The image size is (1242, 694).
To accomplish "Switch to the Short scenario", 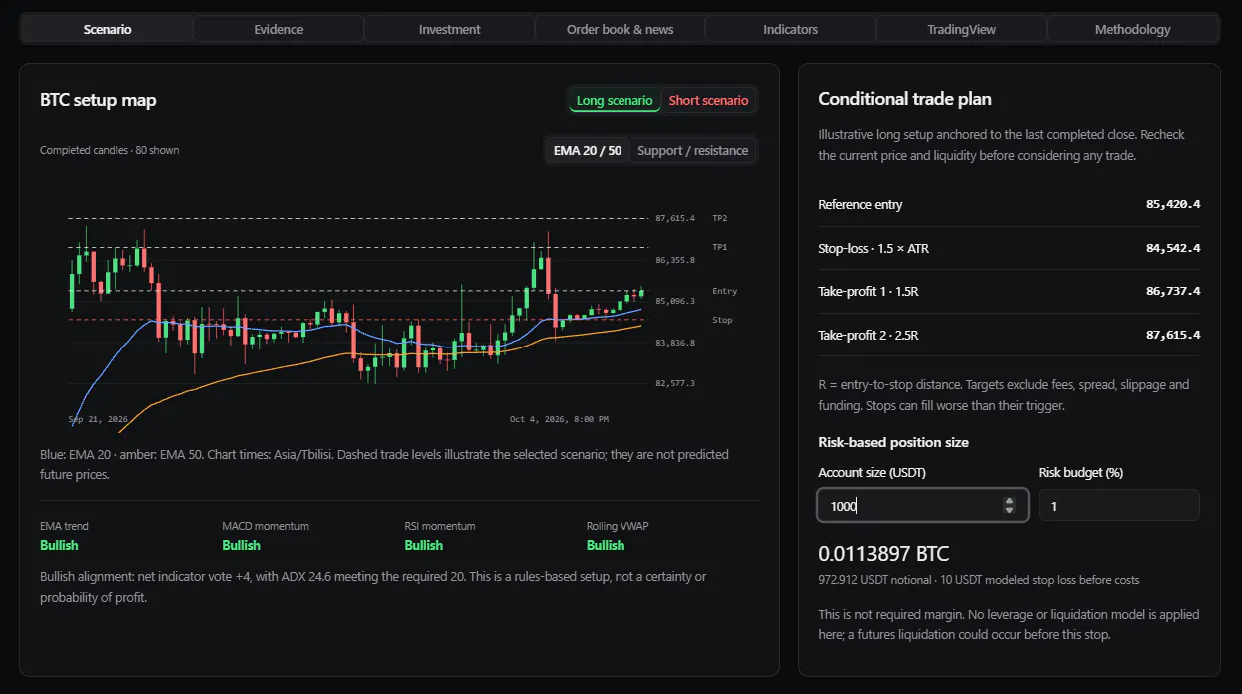I will pyautogui.click(x=708, y=100).
